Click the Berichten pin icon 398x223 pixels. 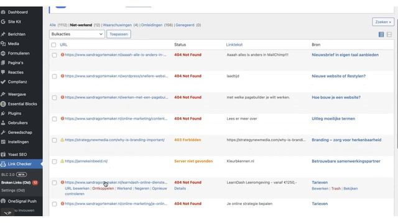click(x=3, y=34)
